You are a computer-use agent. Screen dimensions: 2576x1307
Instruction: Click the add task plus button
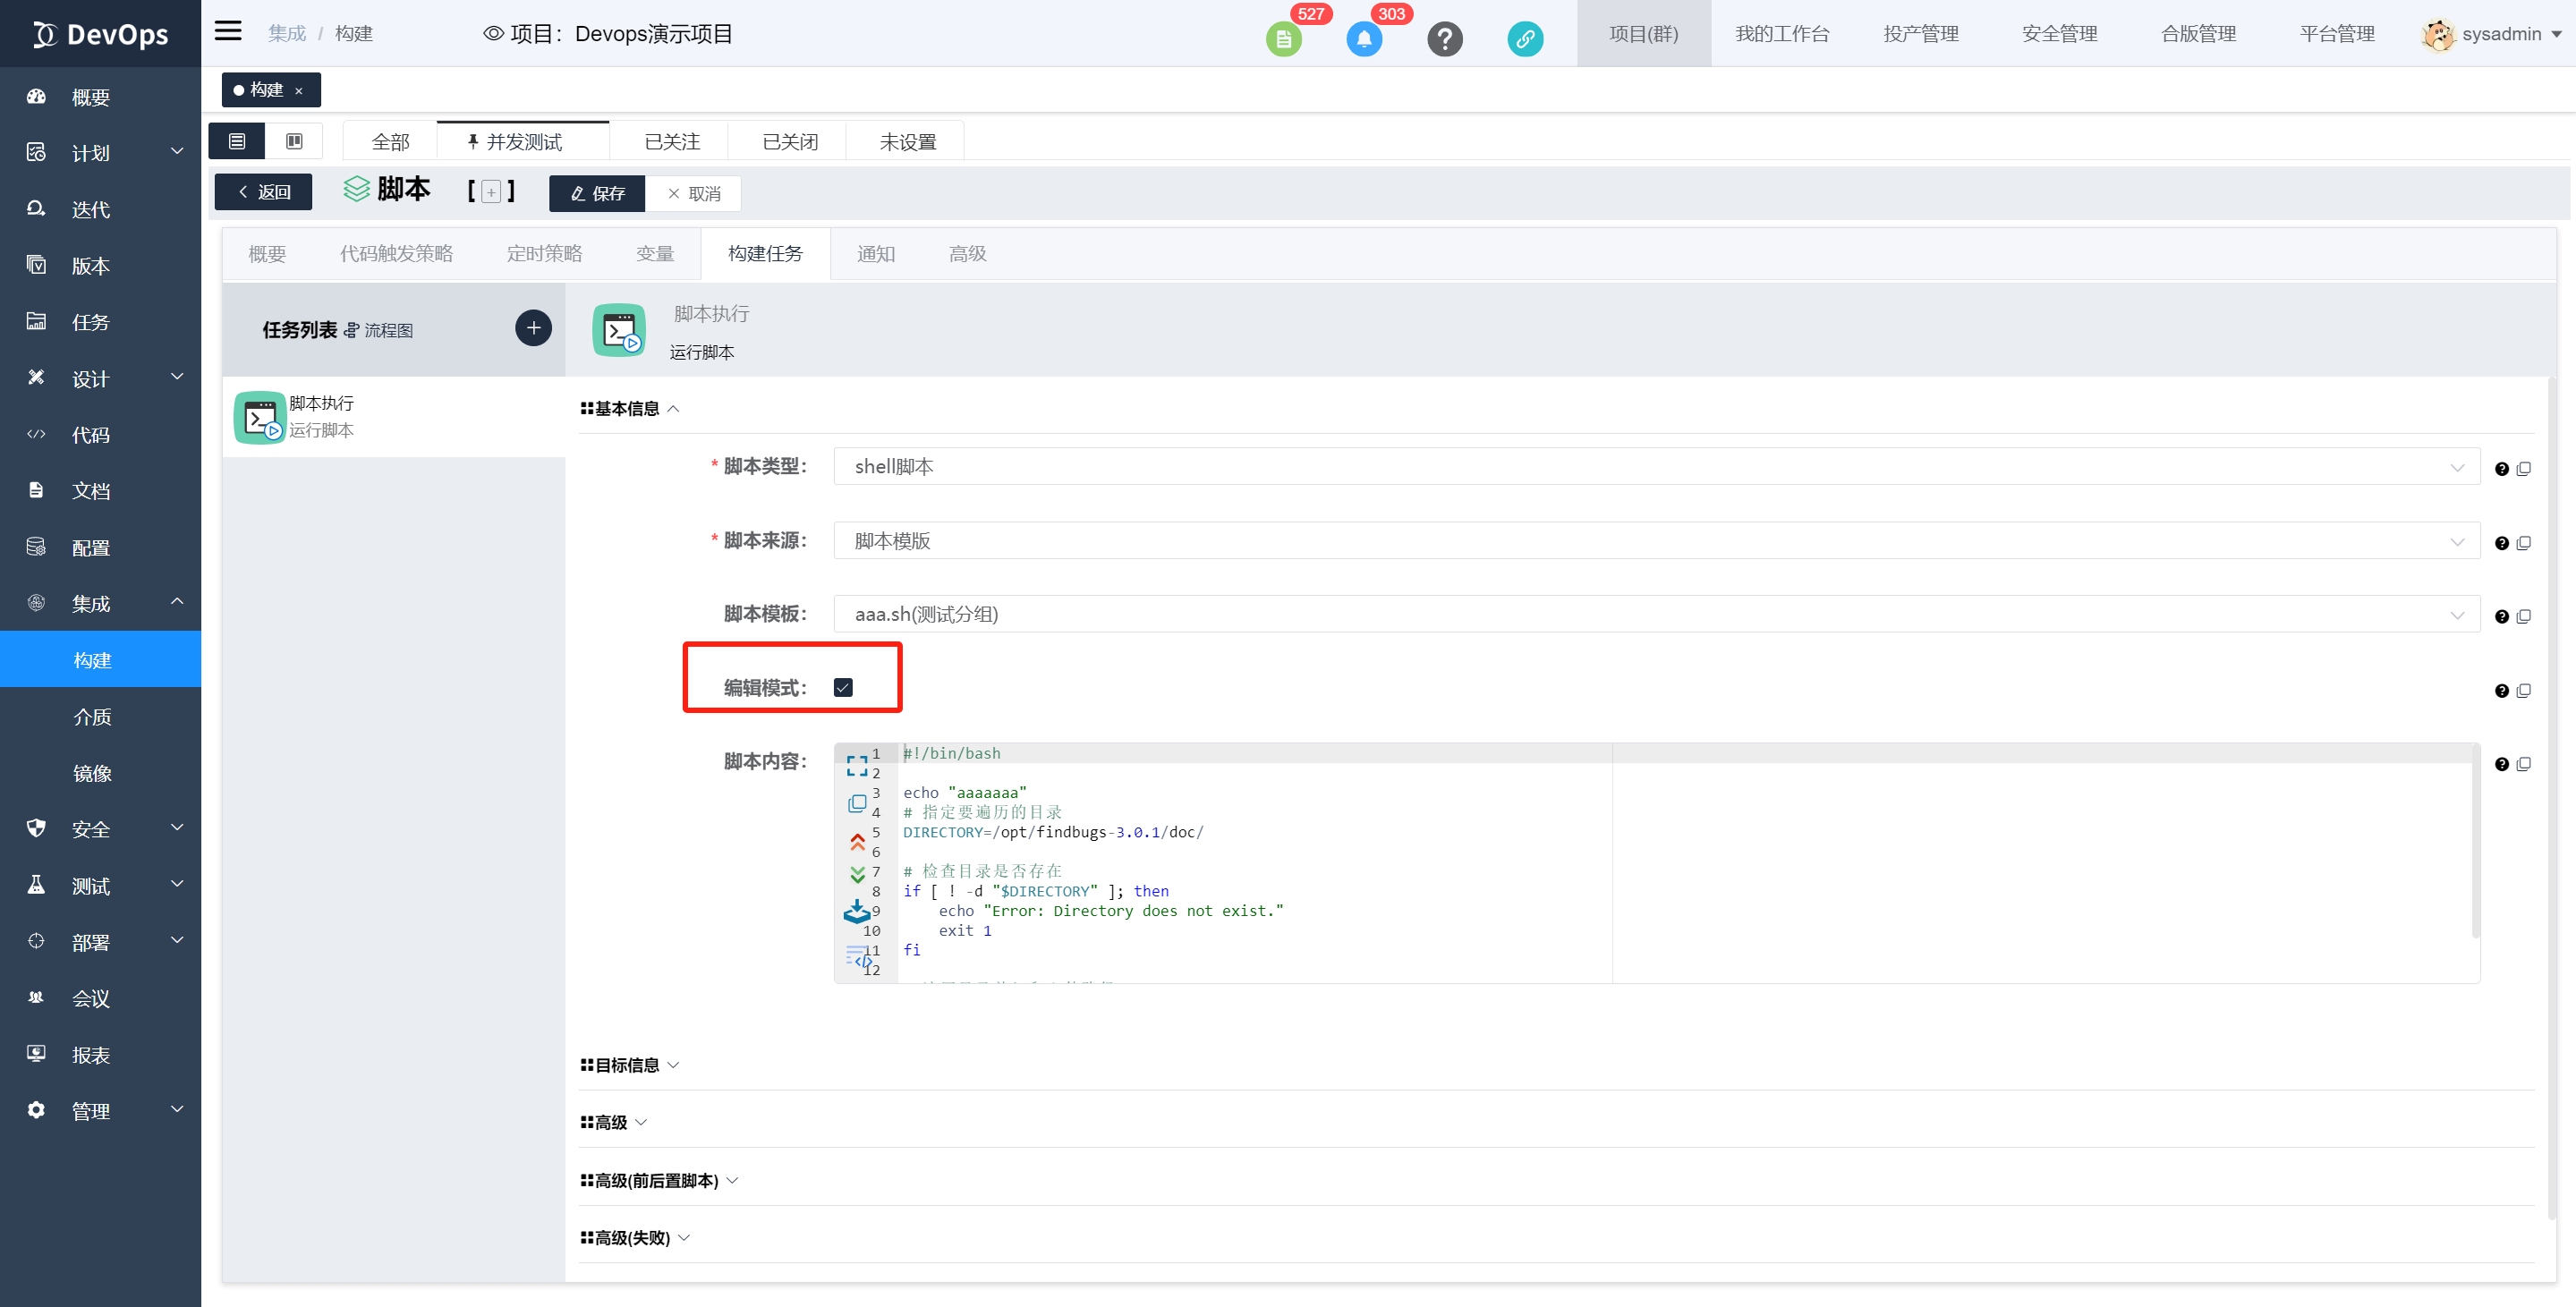533,328
